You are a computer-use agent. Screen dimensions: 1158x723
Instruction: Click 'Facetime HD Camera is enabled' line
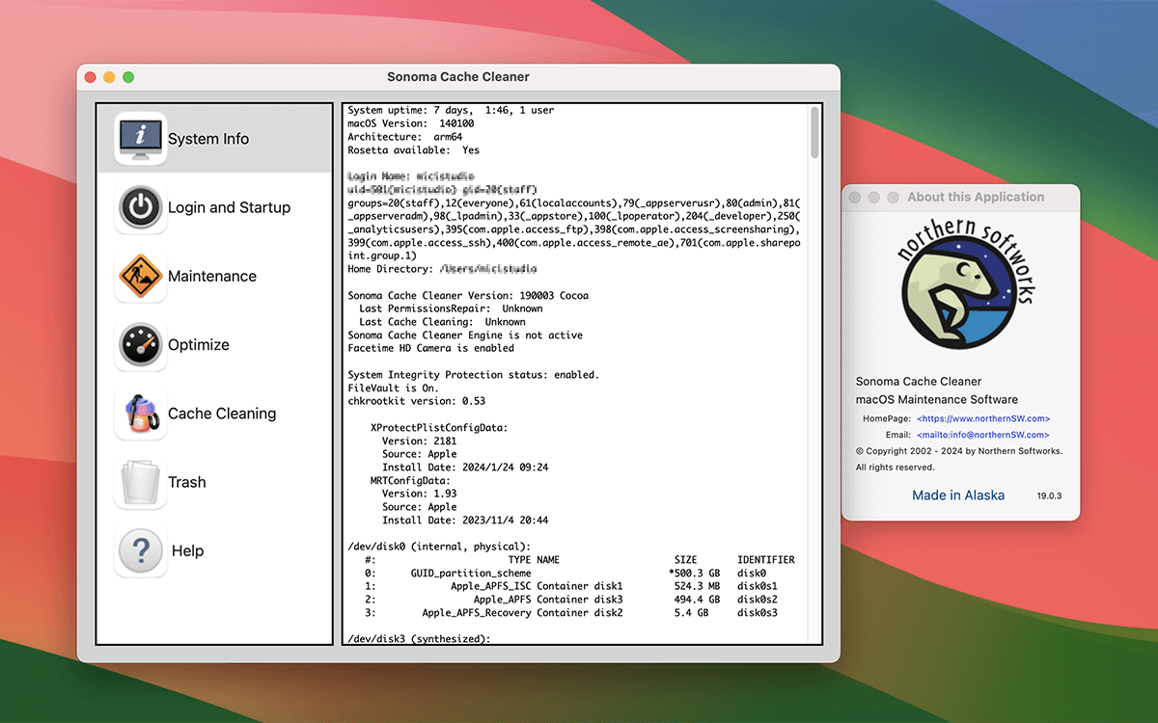(x=430, y=348)
